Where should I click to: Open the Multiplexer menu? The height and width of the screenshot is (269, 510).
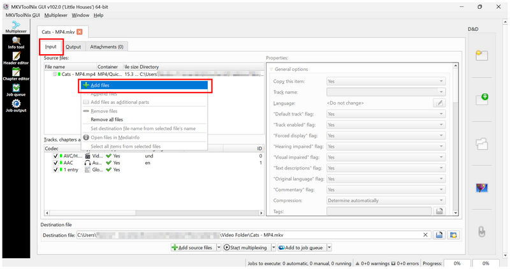pos(56,15)
